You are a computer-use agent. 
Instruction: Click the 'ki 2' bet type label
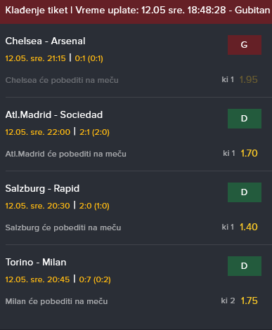click(228, 301)
